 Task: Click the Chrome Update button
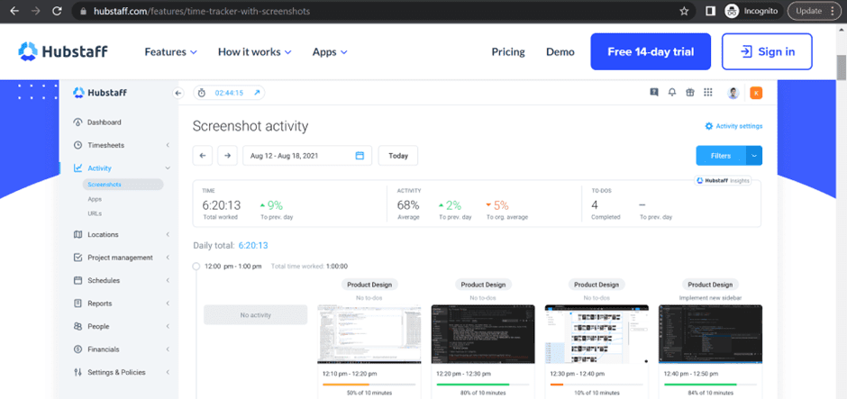click(815, 11)
